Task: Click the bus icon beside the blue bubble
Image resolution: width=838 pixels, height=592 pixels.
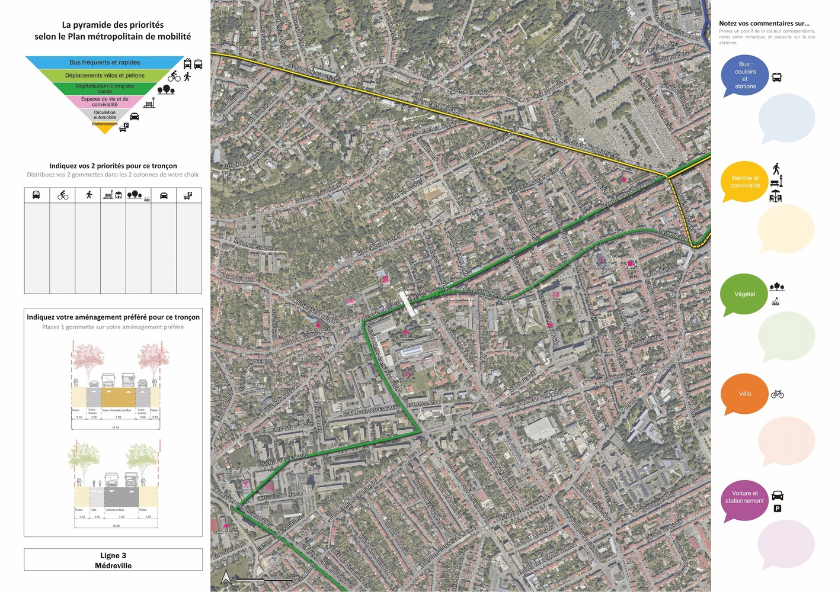Action: (x=777, y=77)
